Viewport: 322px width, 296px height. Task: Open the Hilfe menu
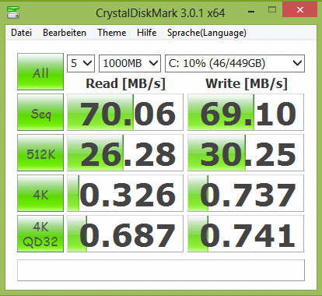tap(147, 33)
